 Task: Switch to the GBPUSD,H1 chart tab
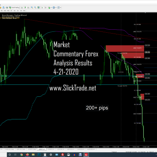click(71, 149)
